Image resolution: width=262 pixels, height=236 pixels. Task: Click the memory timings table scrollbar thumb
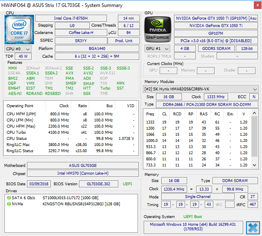pos(254,136)
